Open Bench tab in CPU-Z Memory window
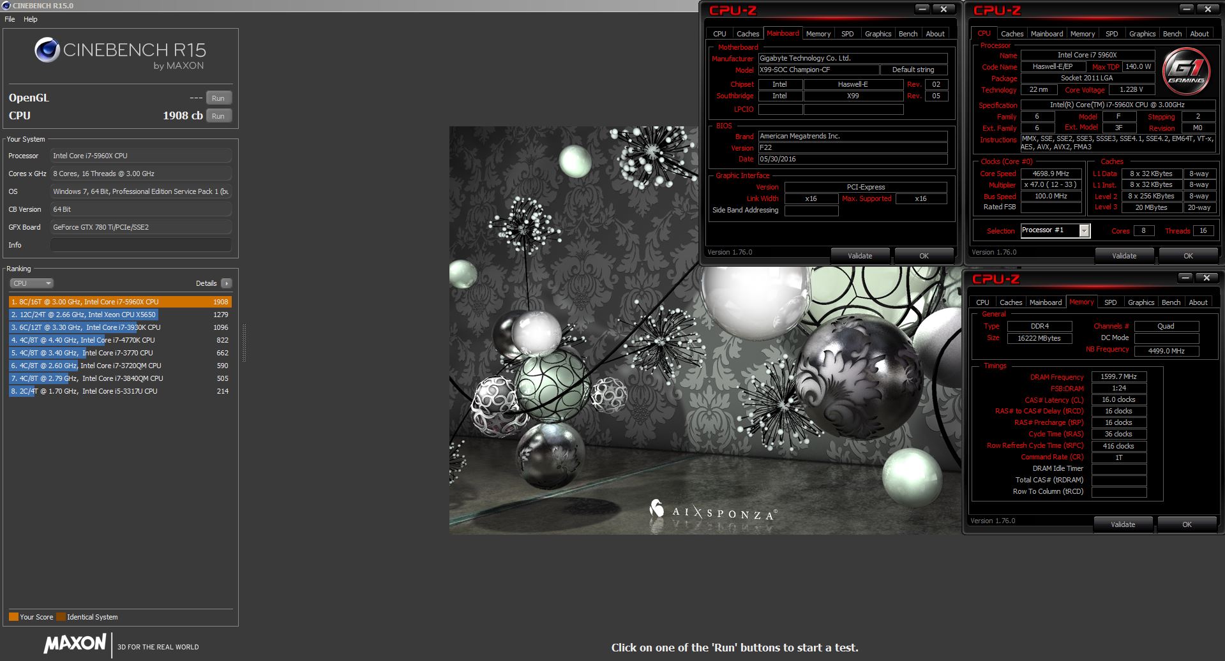 [1171, 302]
